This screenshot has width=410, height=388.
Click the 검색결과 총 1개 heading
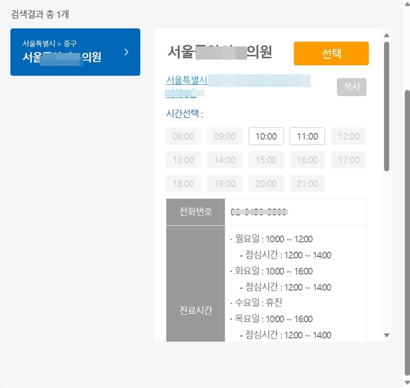40,14
